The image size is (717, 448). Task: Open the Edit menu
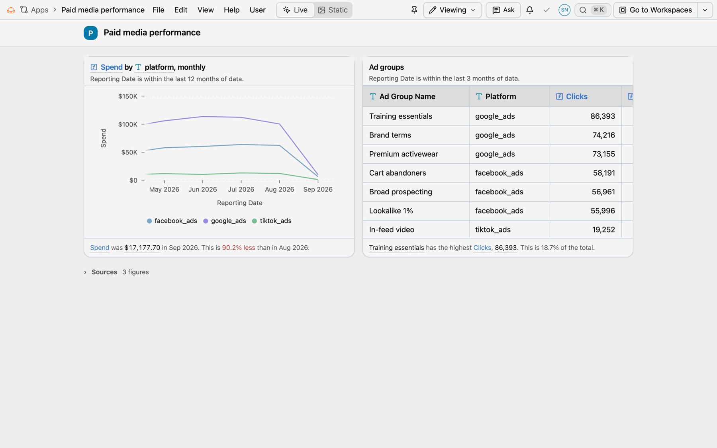tap(181, 10)
